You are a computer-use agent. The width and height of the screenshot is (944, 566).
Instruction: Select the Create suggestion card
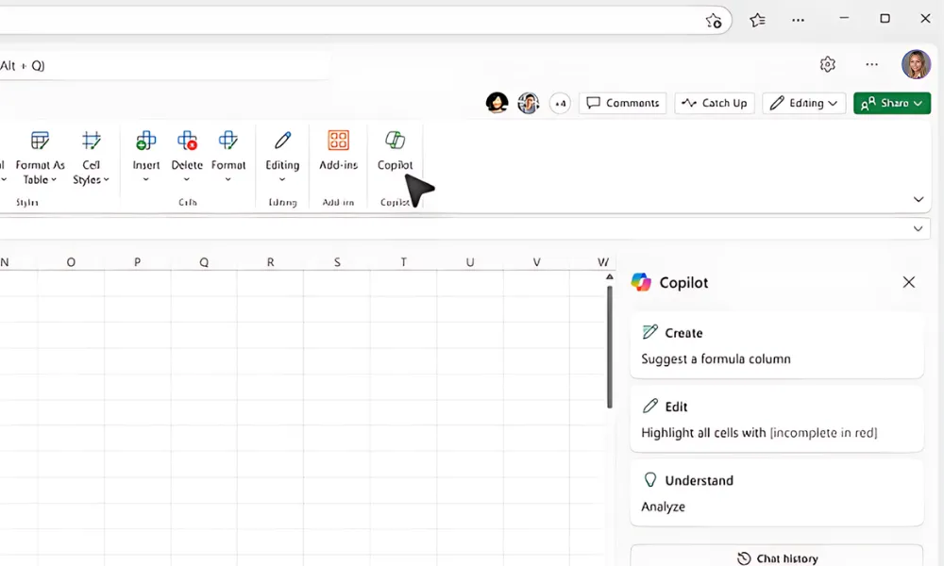click(777, 346)
